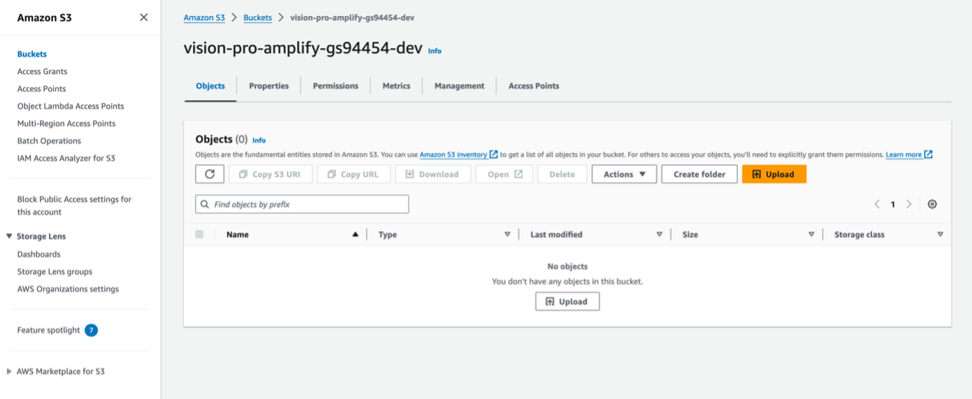The width and height of the screenshot is (972, 399).
Task: Collapse the Storage Lens section
Action: (10, 237)
